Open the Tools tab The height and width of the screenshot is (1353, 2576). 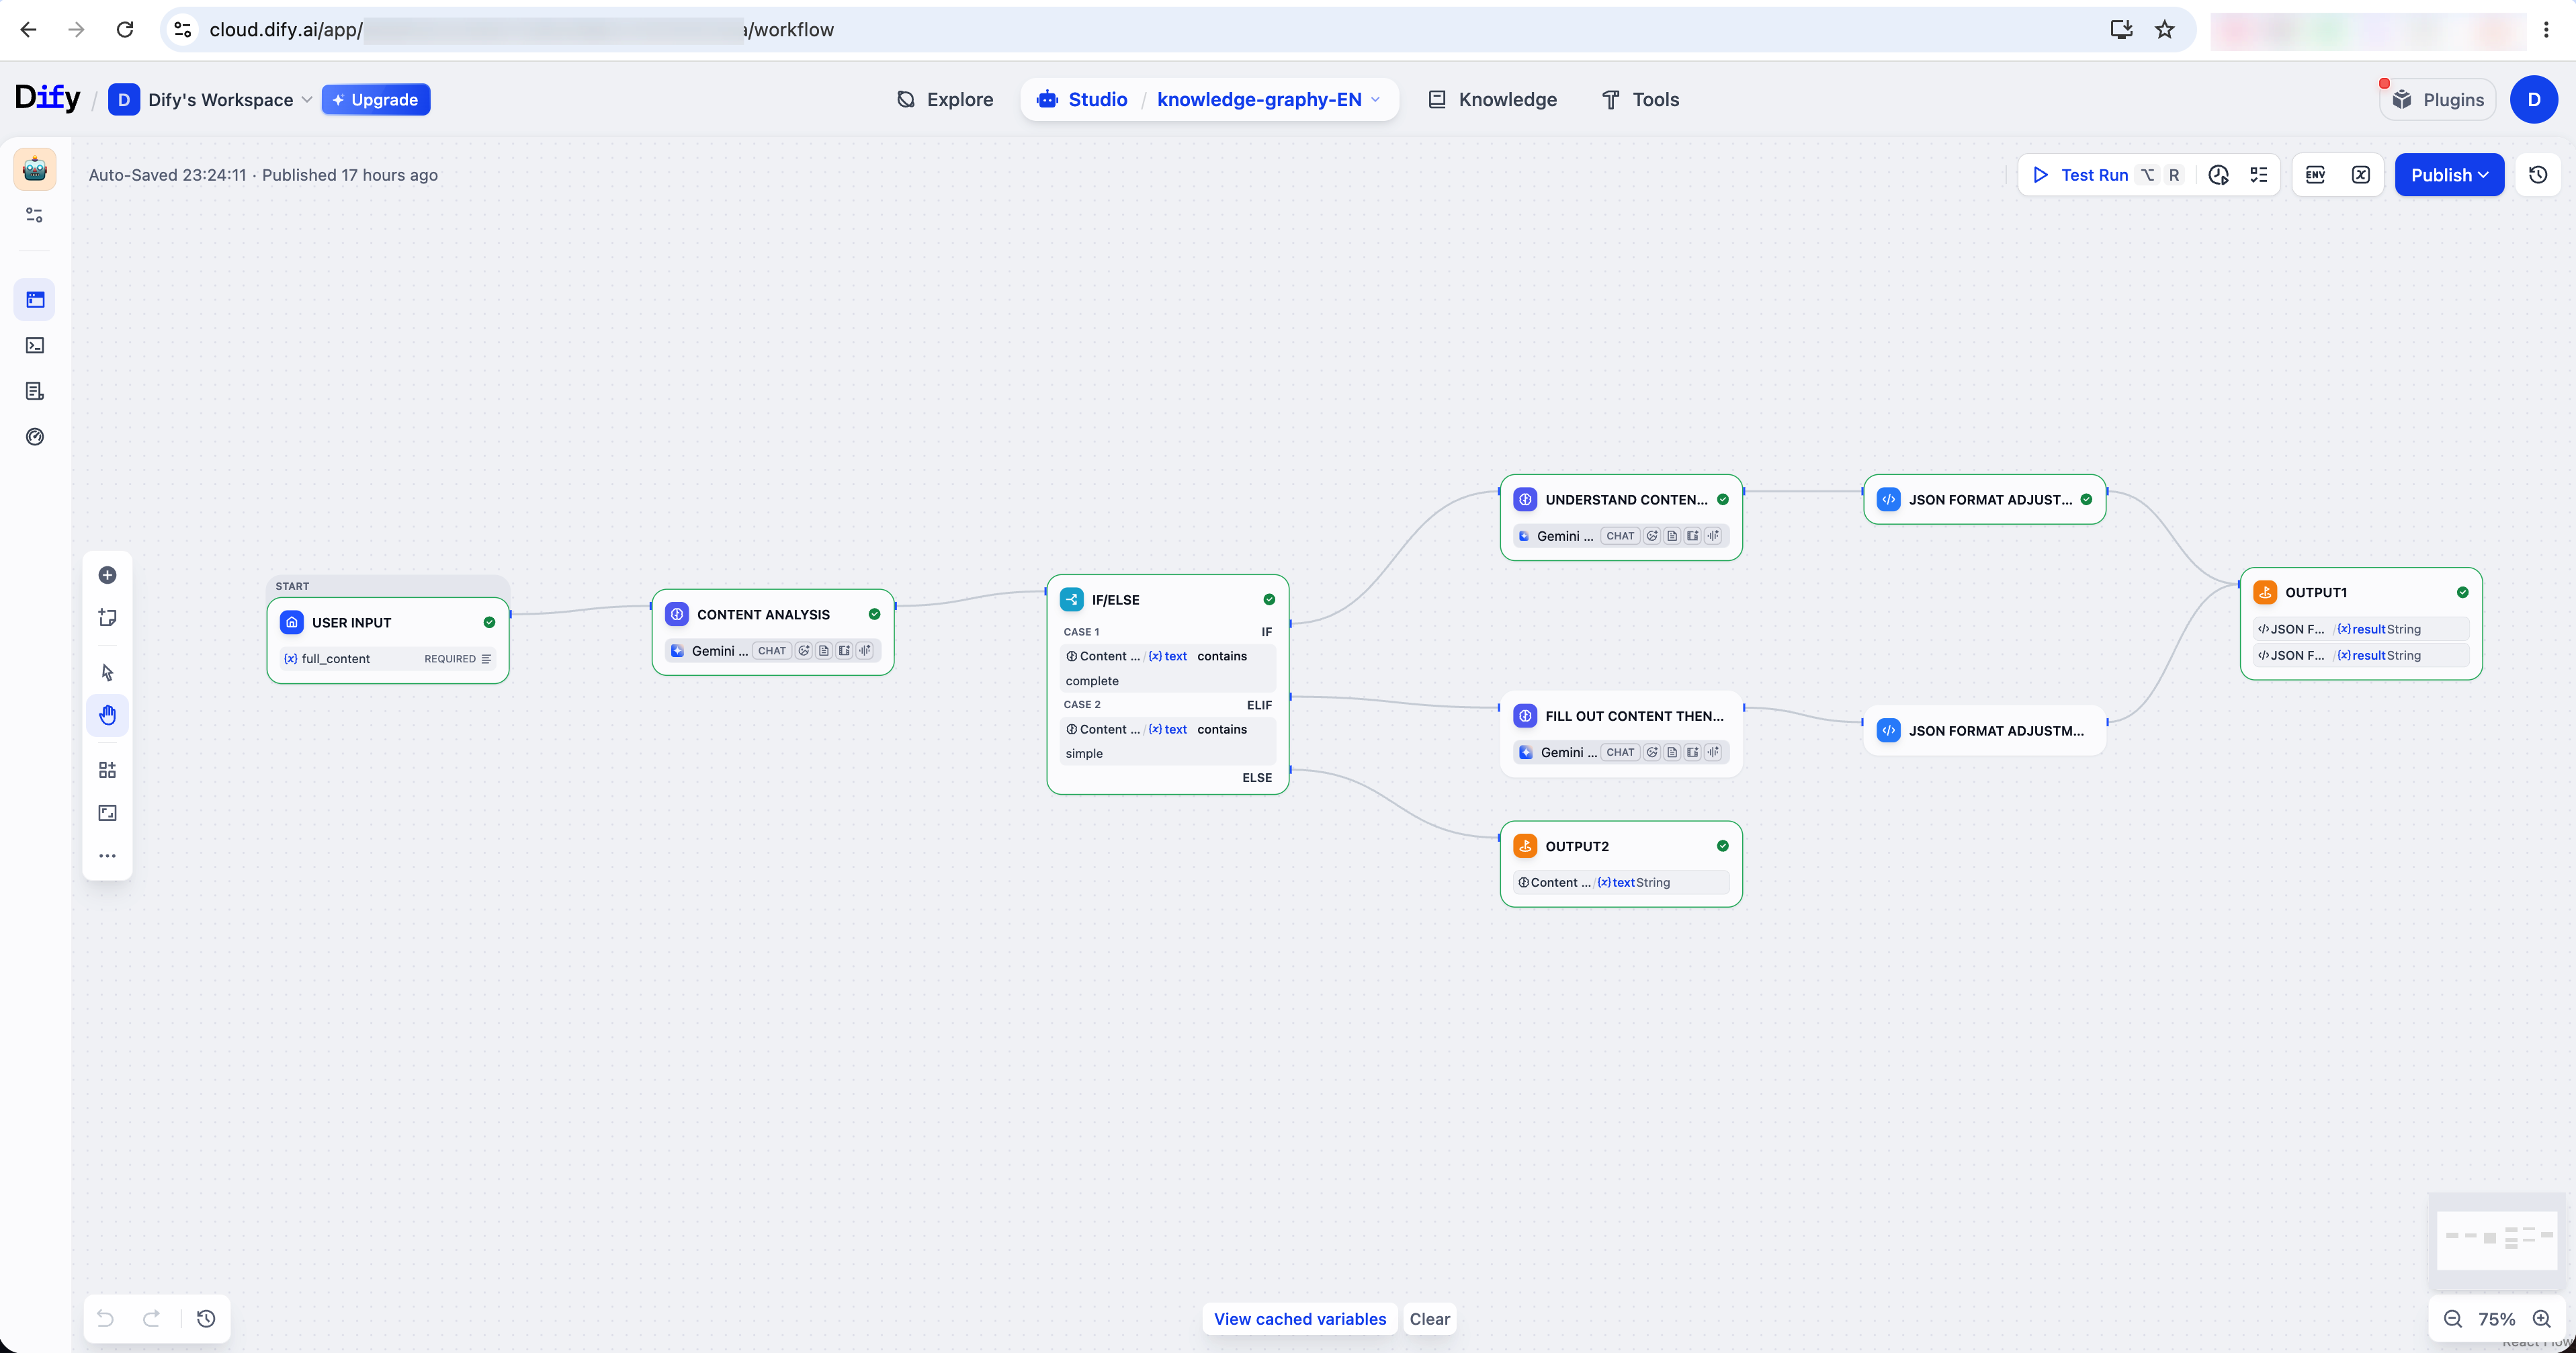[1640, 99]
